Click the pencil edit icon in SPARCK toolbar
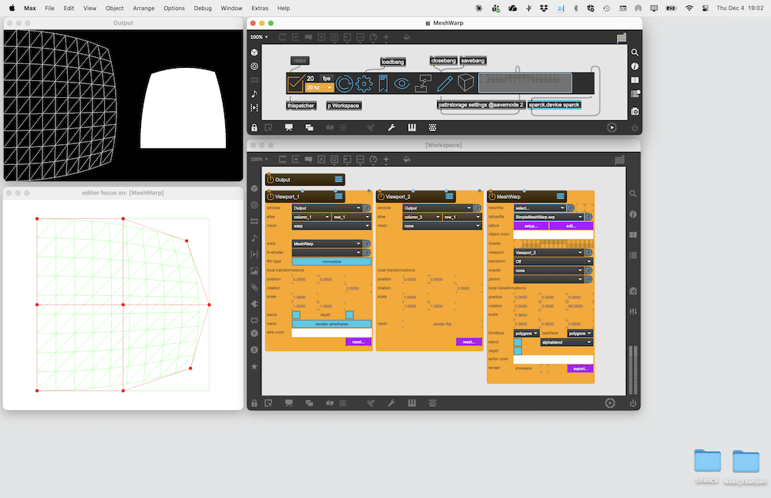 pos(444,83)
